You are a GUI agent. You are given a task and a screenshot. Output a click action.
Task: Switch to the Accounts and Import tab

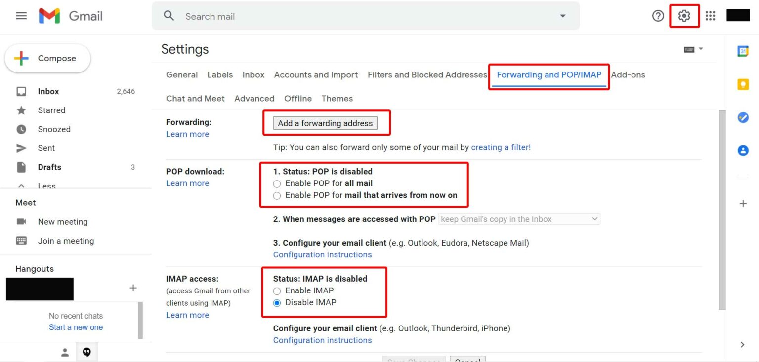(316, 74)
